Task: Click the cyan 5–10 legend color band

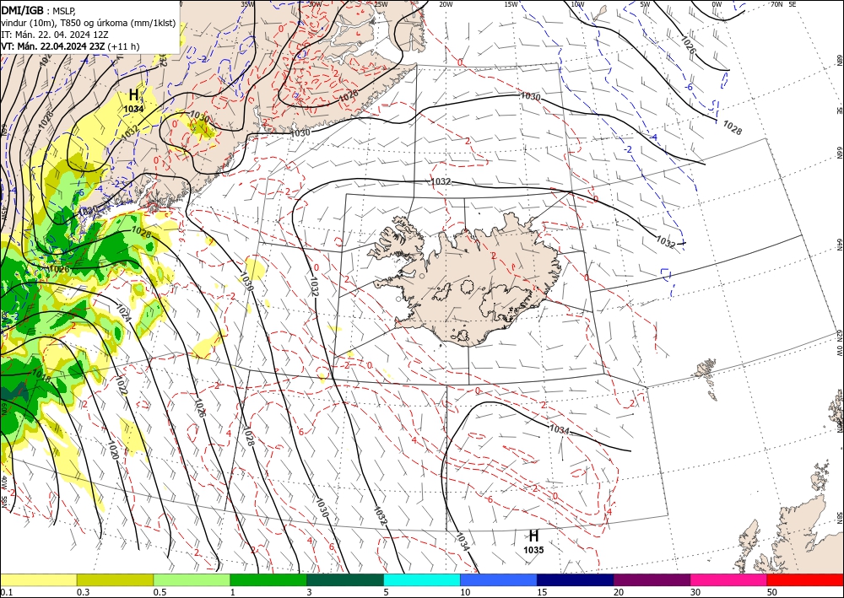Action: pos(421,579)
